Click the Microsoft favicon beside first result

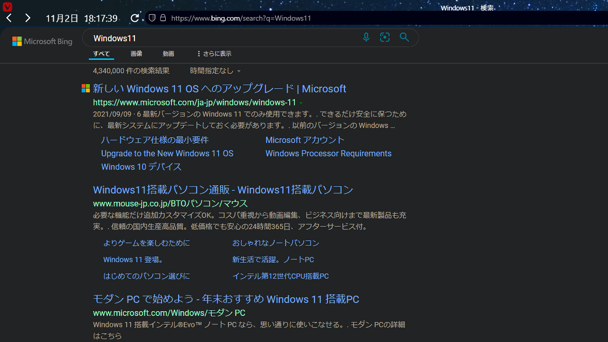click(85, 88)
